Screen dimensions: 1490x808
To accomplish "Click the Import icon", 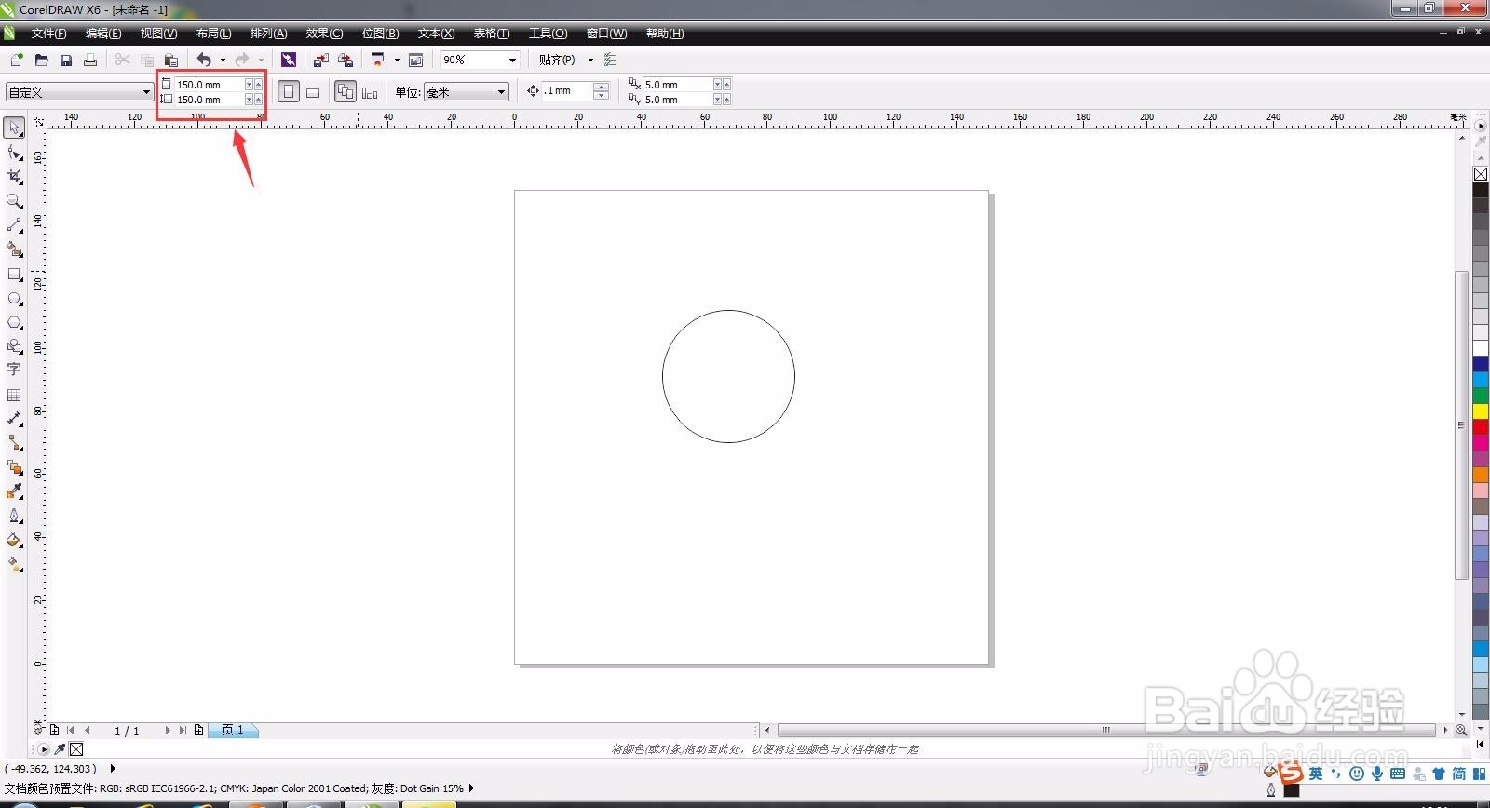I will [321, 60].
